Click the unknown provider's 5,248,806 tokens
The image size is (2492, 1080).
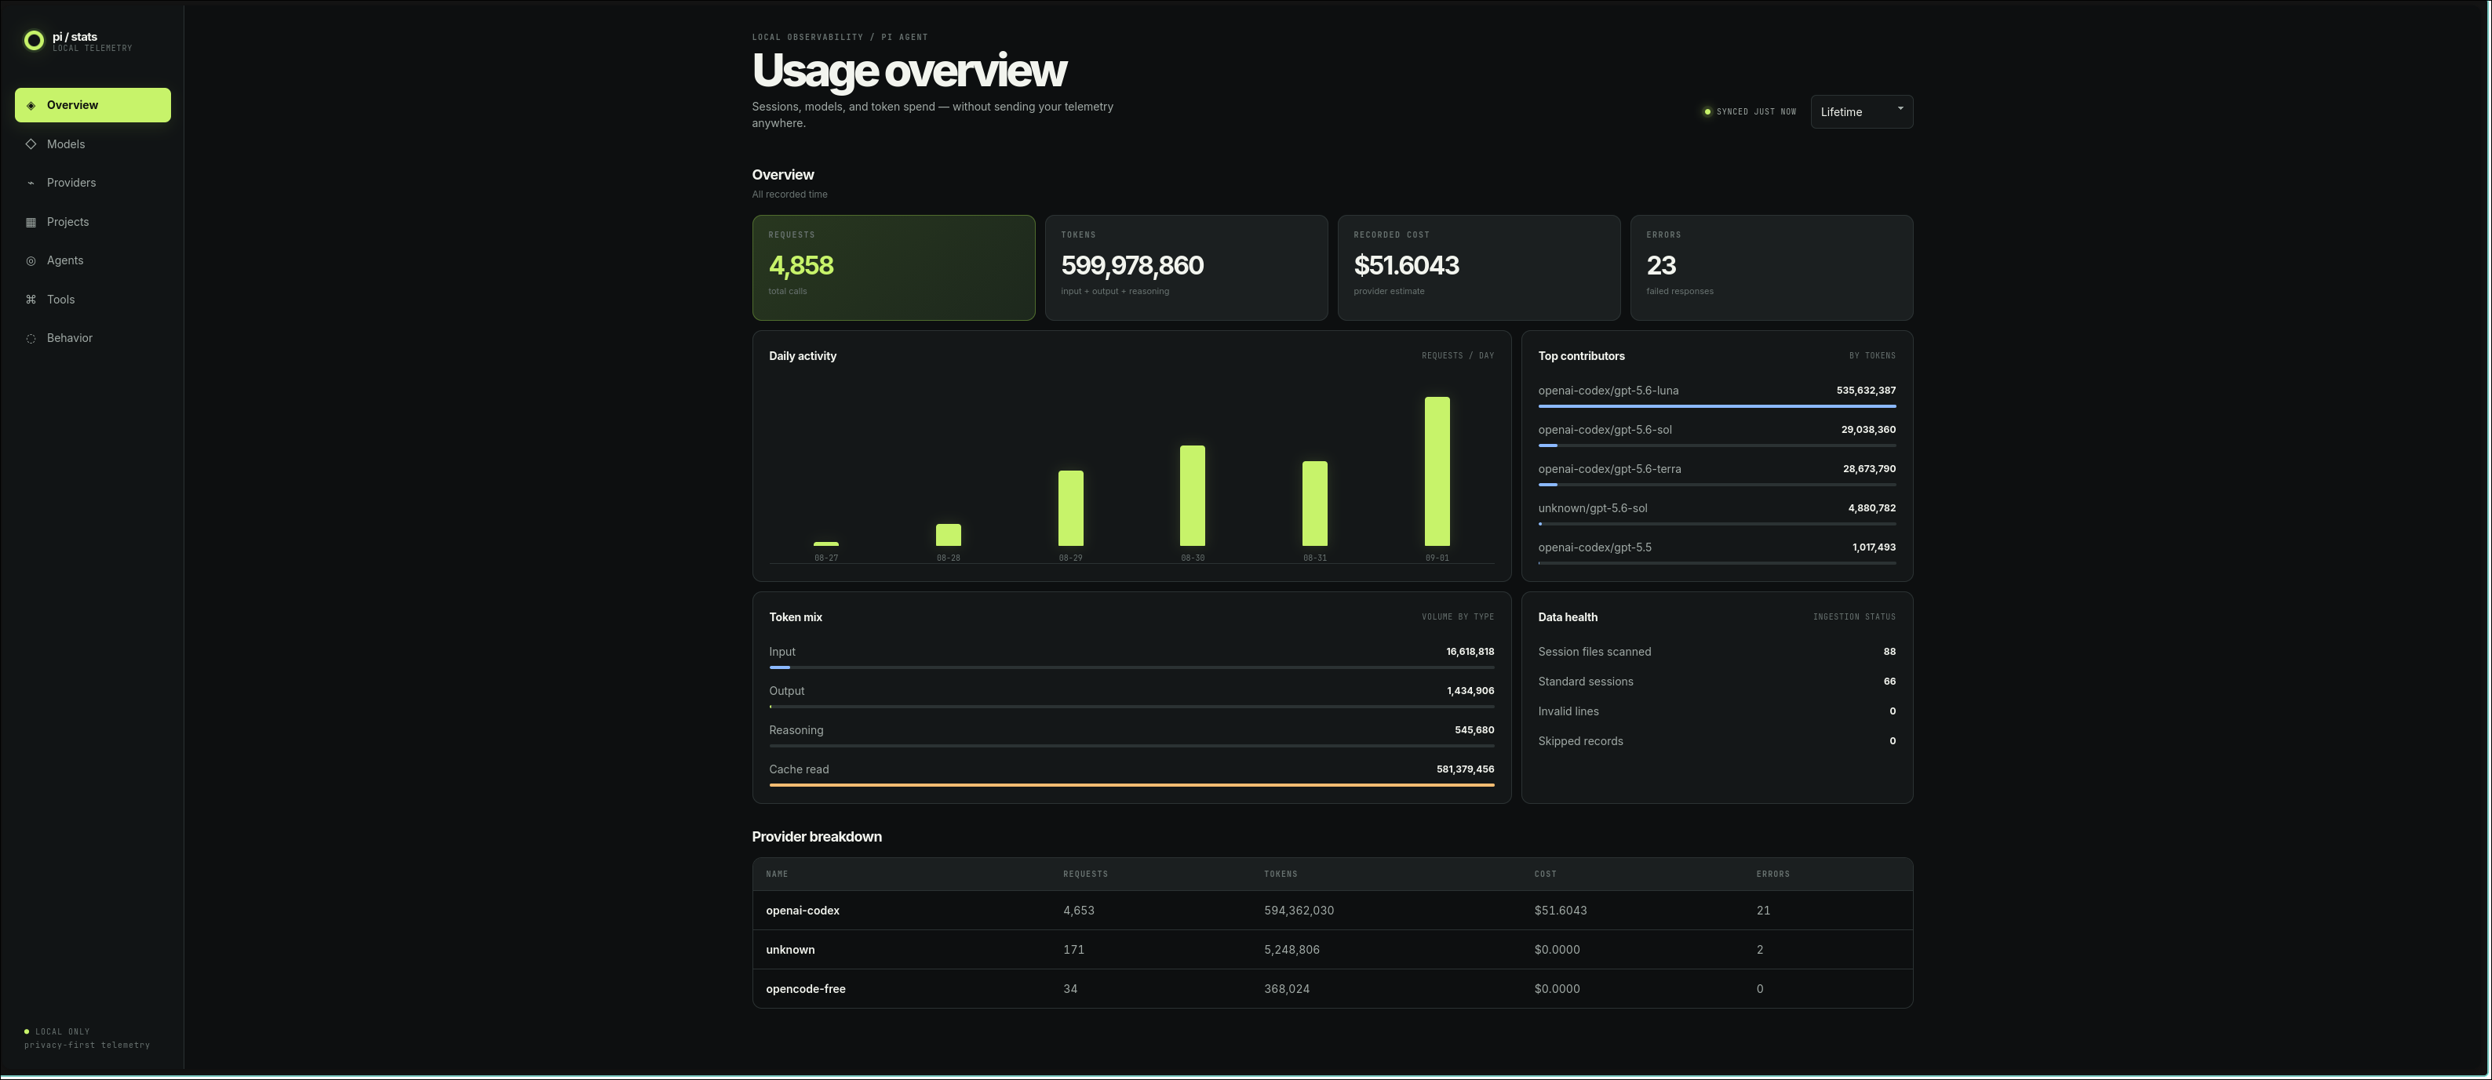[x=1292, y=951]
